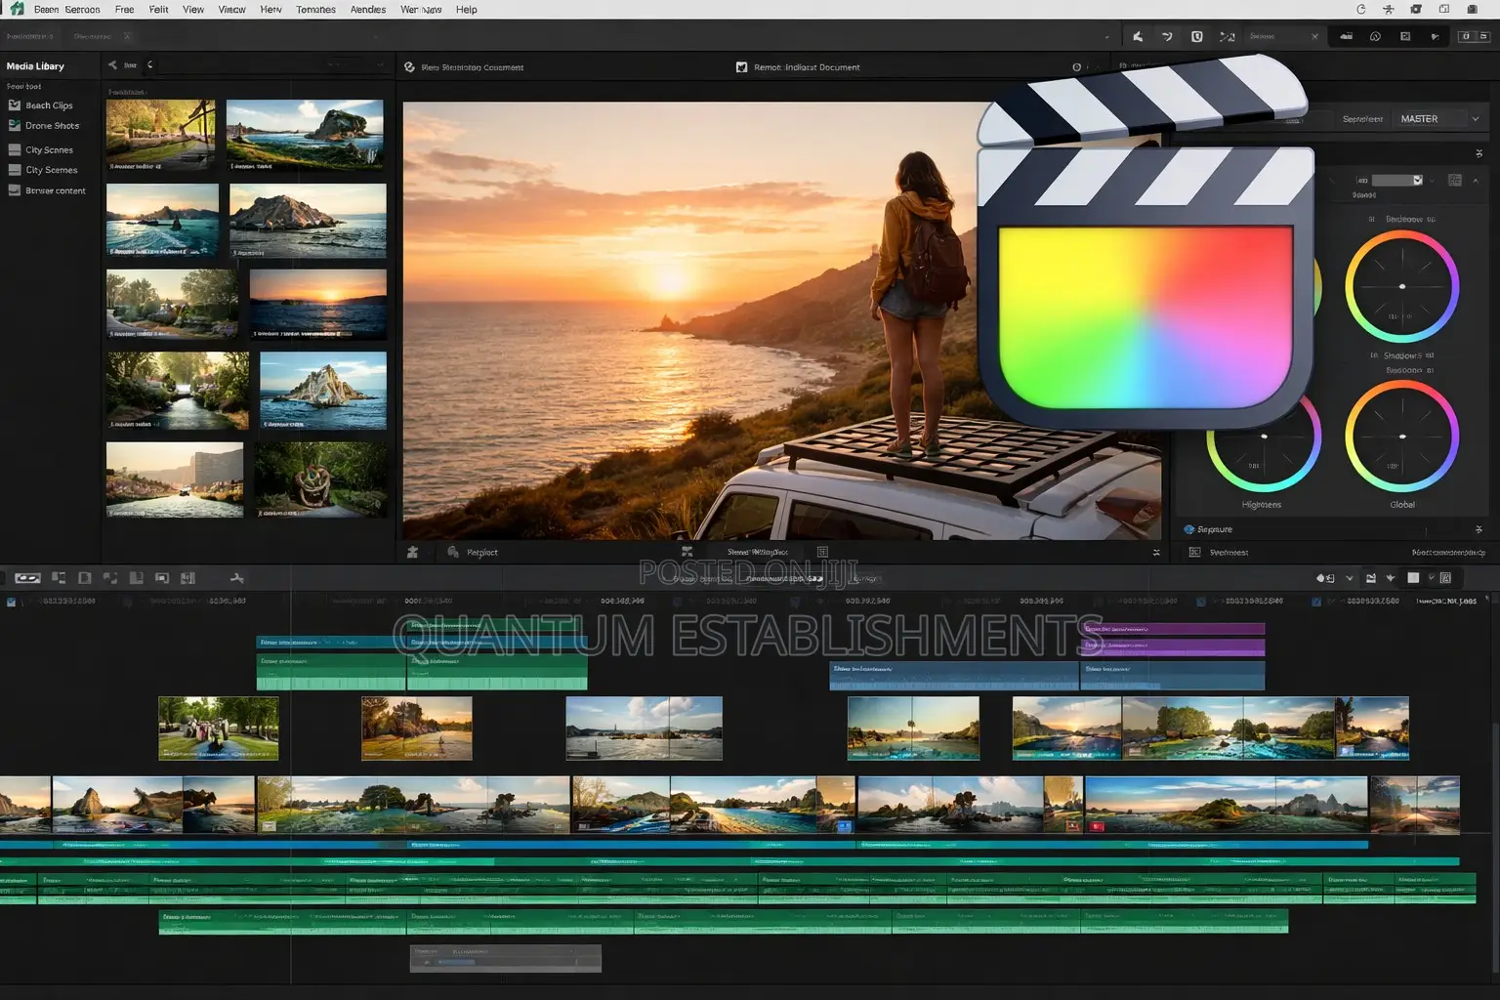Select the purple clip on the top timeline track

click(x=1173, y=629)
